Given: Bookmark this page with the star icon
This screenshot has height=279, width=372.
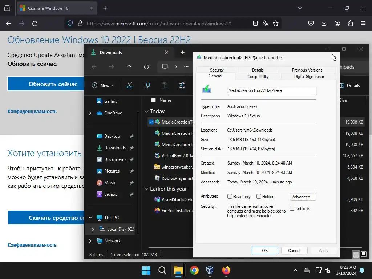Looking at the screenshot, I should pos(276,23).
